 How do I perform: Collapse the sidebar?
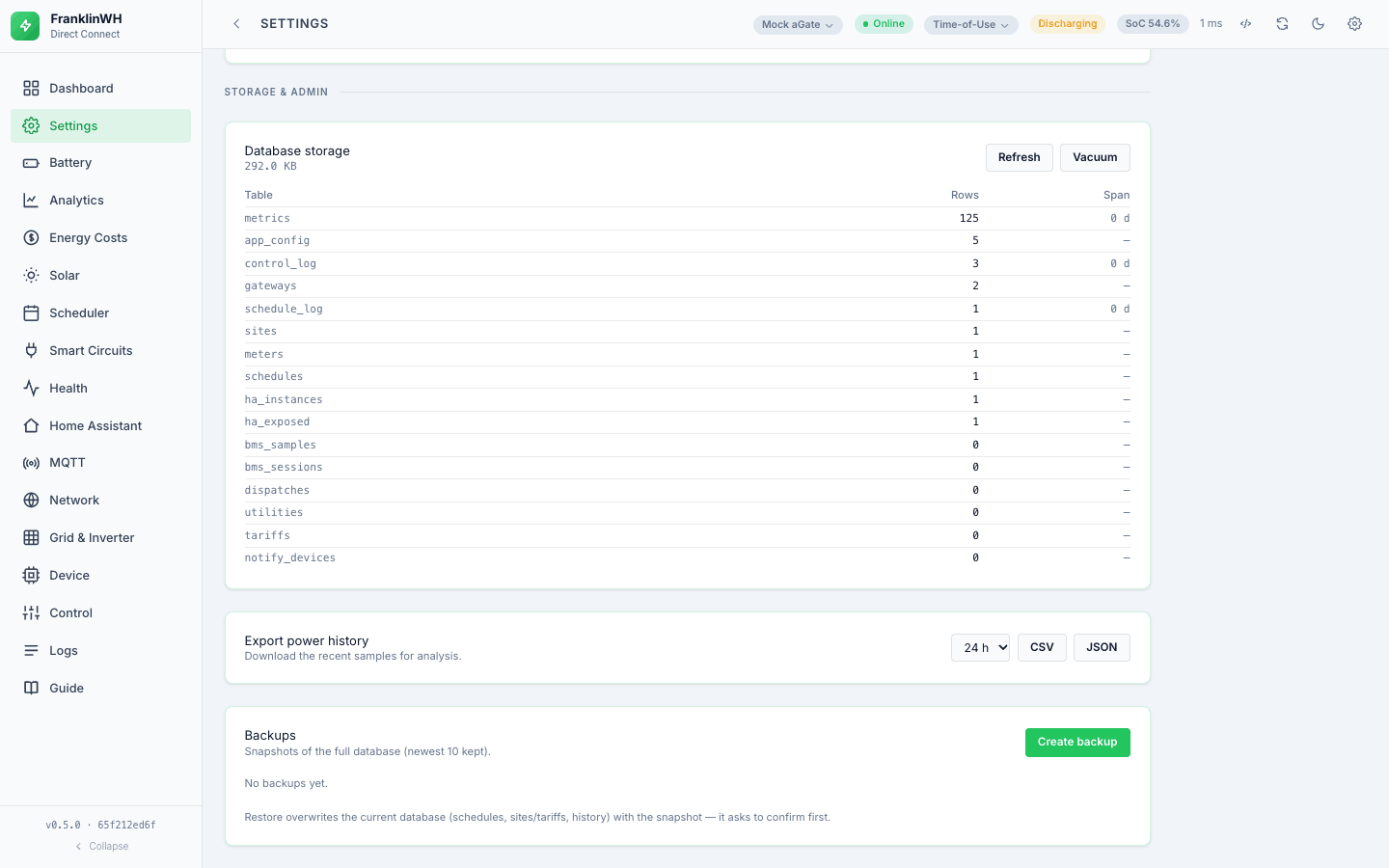(x=102, y=847)
